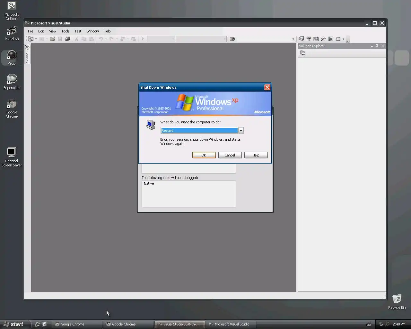Open the Undo history dropdown arrow
The width and height of the screenshot is (411, 329).
[106, 39]
